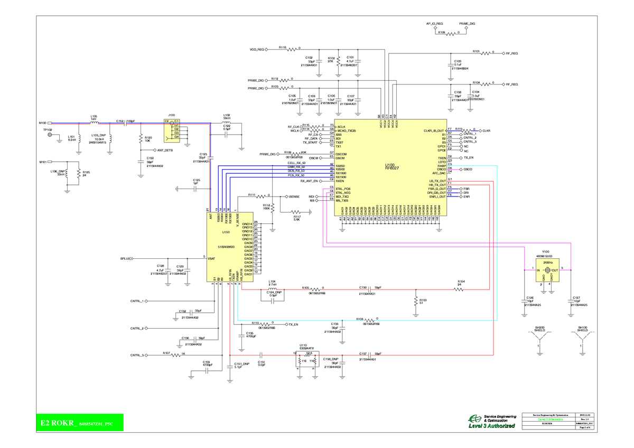Click the Y100 26MHz crystal symbol
The width and height of the screenshot is (634, 448).
[546, 269]
